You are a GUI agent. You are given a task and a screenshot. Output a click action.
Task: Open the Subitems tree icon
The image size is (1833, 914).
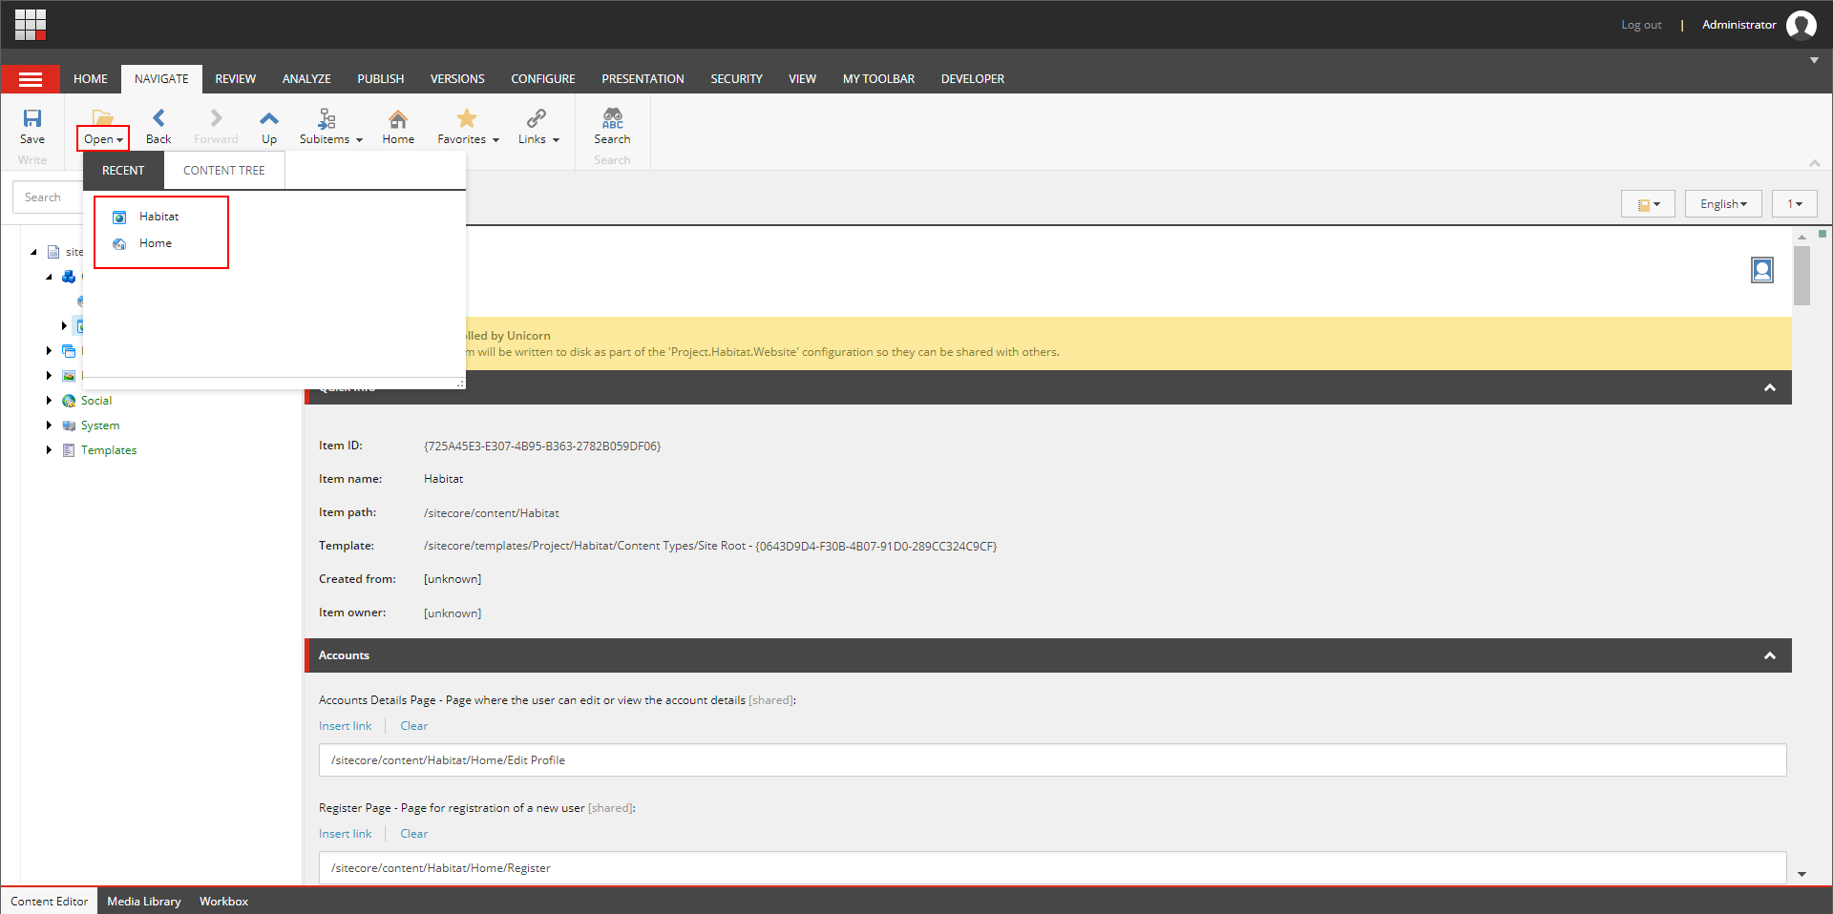coord(327,118)
